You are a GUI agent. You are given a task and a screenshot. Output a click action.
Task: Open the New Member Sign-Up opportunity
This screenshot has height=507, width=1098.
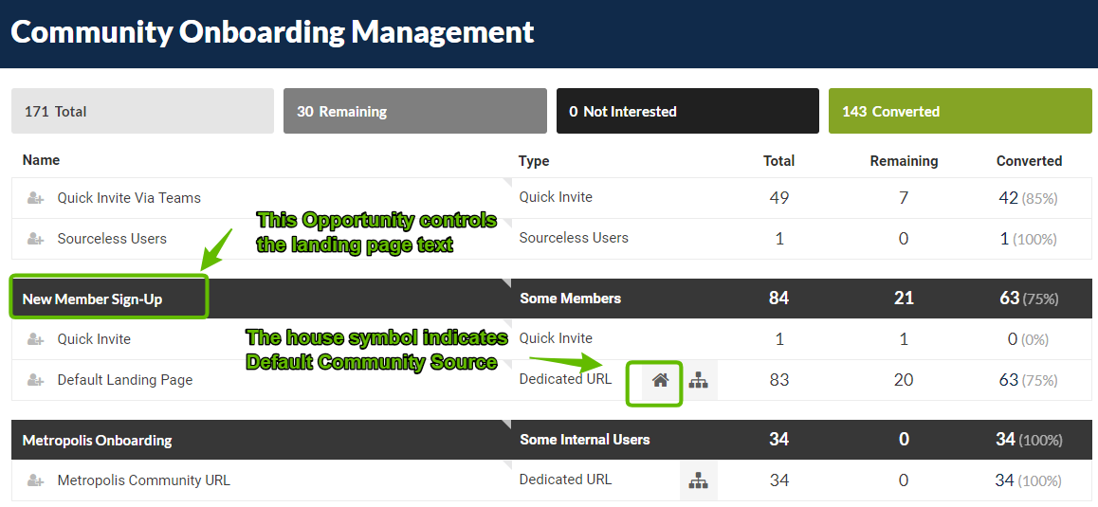tap(92, 299)
